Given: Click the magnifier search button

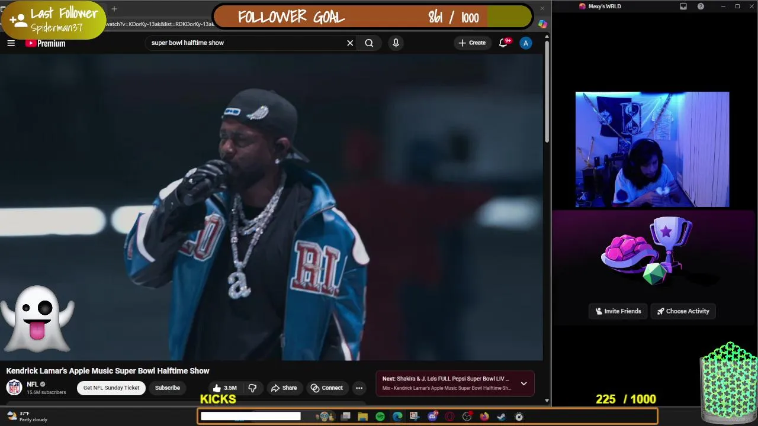Looking at the screenshot, I should click(369, 43).
